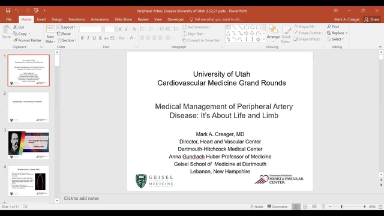This screenshot has height=216, width=384.
Task: Open Customize Quick Access Toolbar arrow
Action: click(x=44, y=11)
